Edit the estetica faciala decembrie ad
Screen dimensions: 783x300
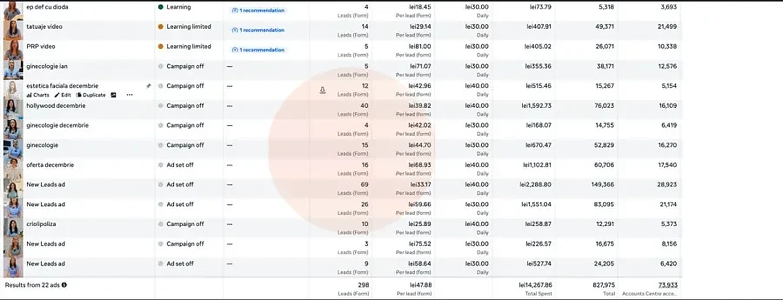coord(63,95)
